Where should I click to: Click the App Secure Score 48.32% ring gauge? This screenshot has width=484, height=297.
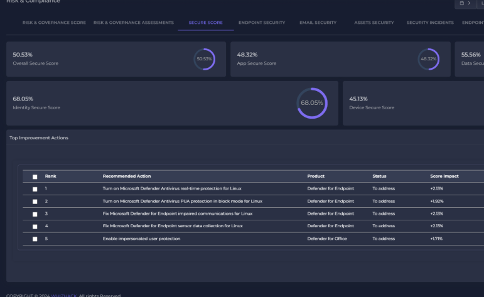click(428, 59)
